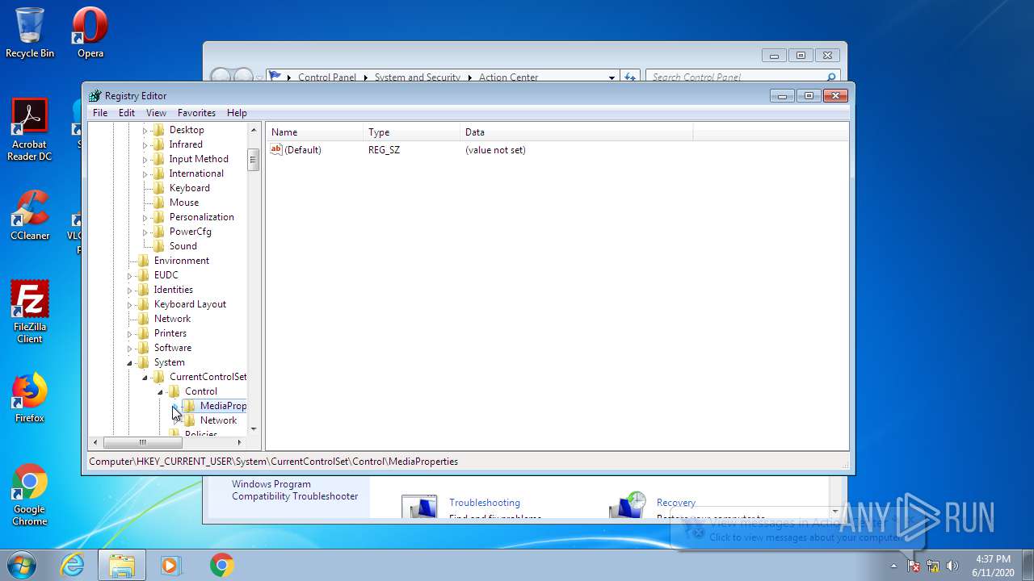This screenshot has width=1034, height=581.
Task: Select the Network folder icon under HKEY_CURRENT_USER
Action: pyautogui.click(x=143, y=319)
